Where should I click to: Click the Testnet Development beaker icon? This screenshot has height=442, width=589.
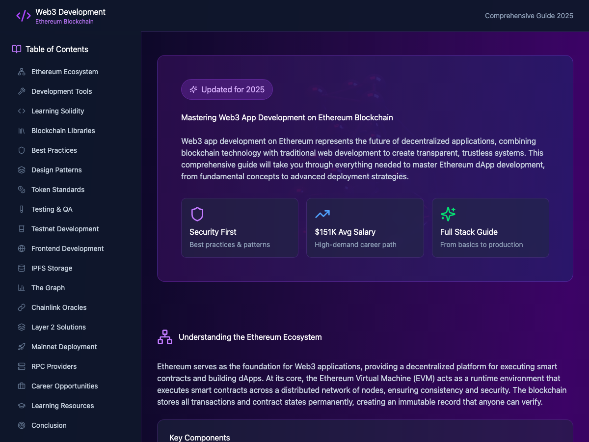(x=22, y=229)
